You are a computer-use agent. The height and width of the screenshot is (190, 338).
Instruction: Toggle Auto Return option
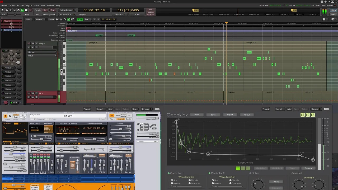67,14
